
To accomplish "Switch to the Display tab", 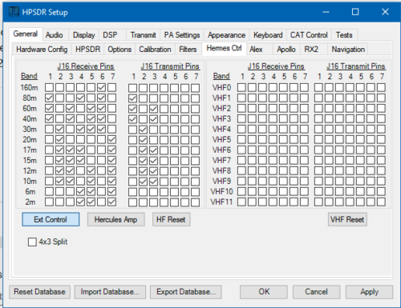I will (84, 35).
